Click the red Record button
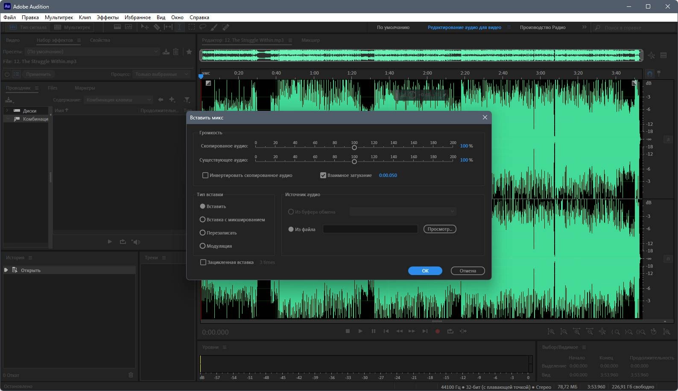 (437, 331)
